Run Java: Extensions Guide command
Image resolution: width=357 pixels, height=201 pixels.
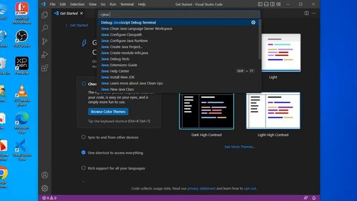click(x=178, y=65)
